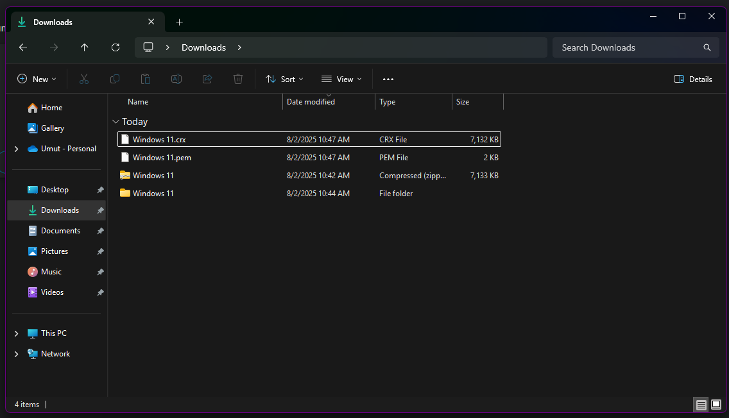Click chevron after Downloads in address bar

[239, 47]
